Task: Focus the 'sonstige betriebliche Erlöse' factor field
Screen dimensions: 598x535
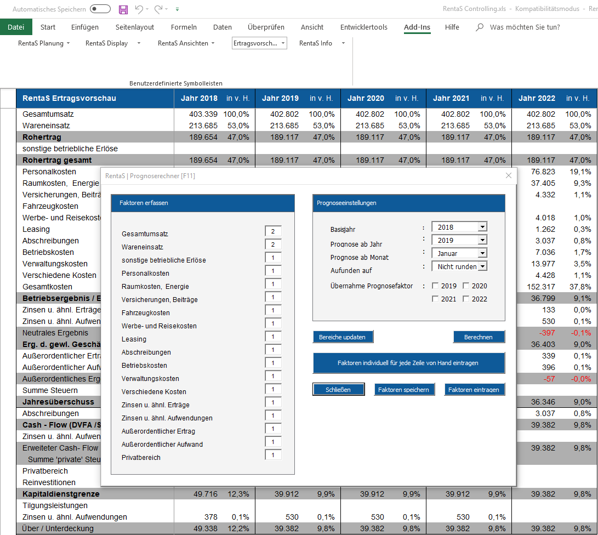Action: coord(273,258)
